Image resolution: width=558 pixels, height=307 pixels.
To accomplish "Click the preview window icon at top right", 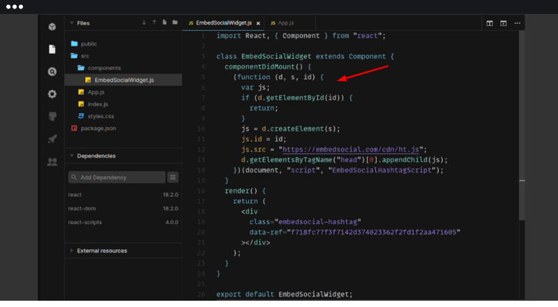I will click(x=503, y=23).
